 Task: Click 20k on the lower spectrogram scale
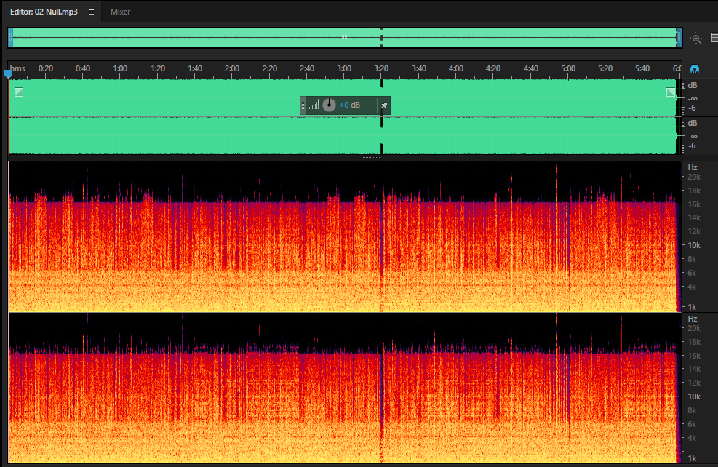point(694,328)
